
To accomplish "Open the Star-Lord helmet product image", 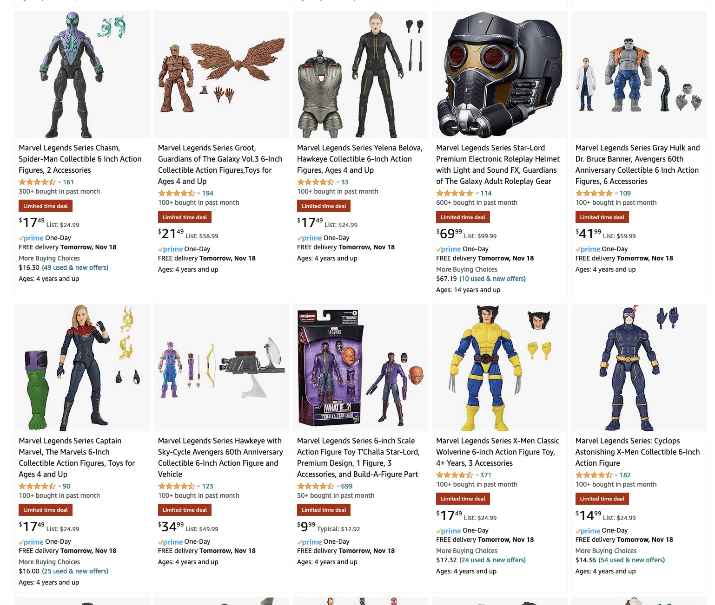I will [x=500, y=75].
